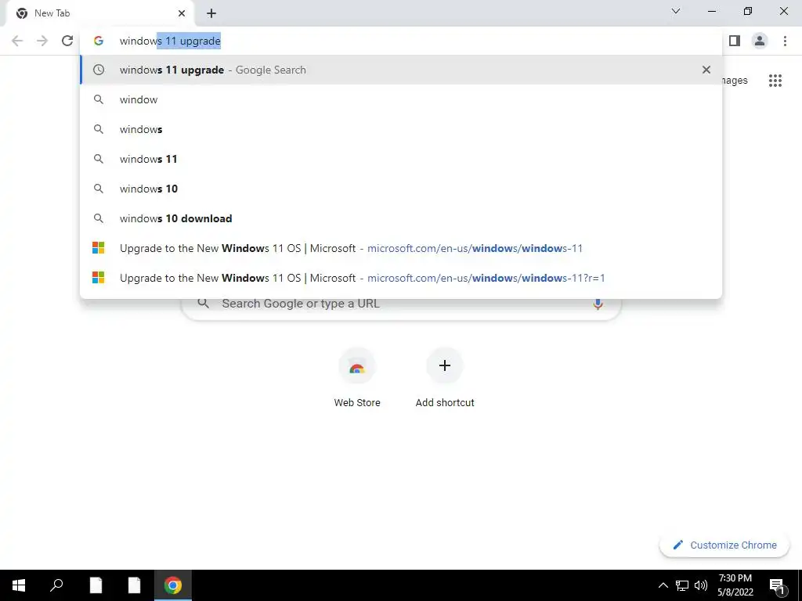The width and height of the screenshot is (802, 601).
Task: Open the second blank document taskbar icon
Action: coord(134,585)
